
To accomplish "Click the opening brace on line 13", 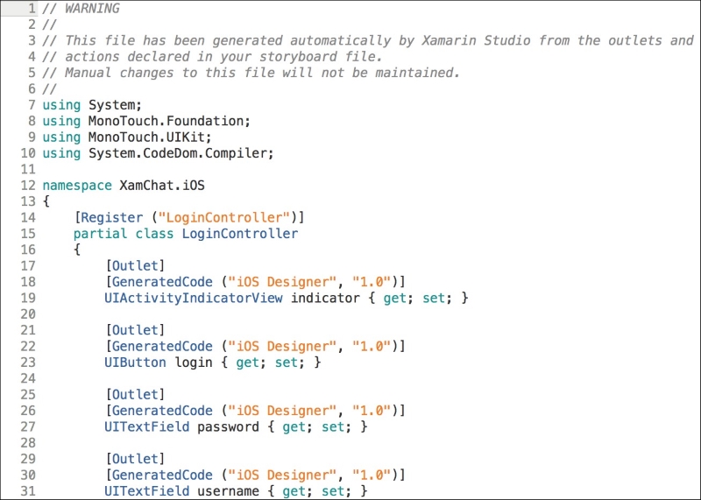I will (46, 201).
